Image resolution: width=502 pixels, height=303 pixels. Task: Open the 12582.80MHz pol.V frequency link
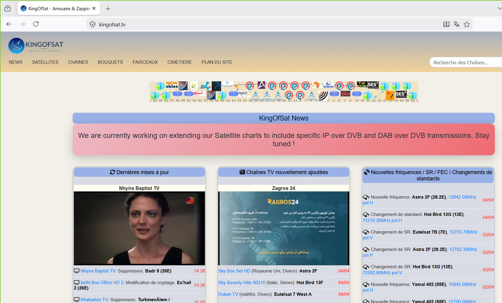click(x=382, y=273)
